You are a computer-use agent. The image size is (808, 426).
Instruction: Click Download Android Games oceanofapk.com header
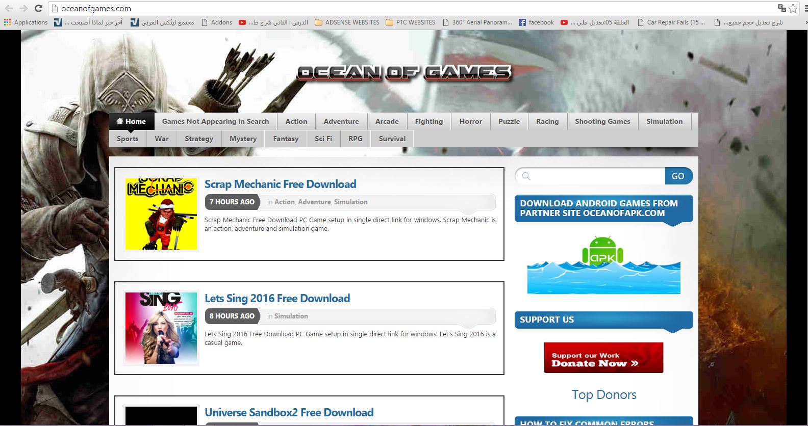coord(603,208)
